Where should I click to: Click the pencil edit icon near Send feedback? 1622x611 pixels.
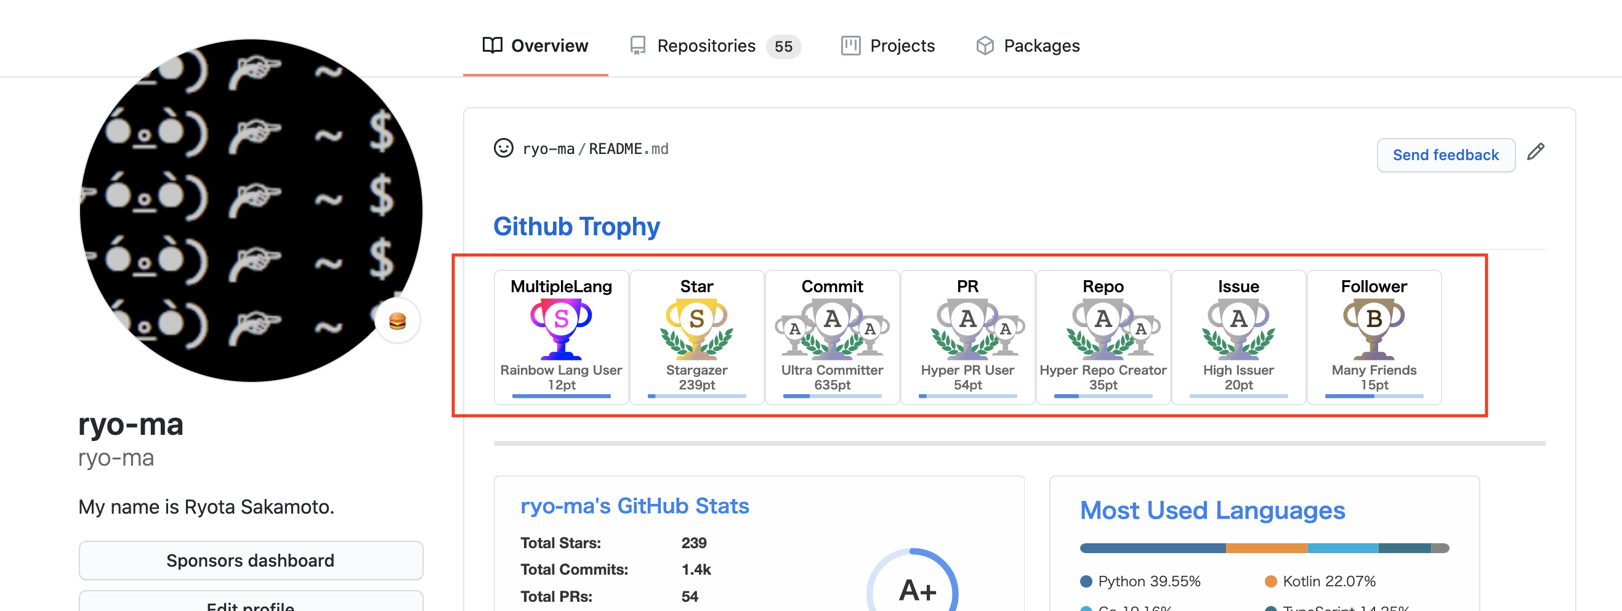pyautogui.click(x=1536, y=152)
